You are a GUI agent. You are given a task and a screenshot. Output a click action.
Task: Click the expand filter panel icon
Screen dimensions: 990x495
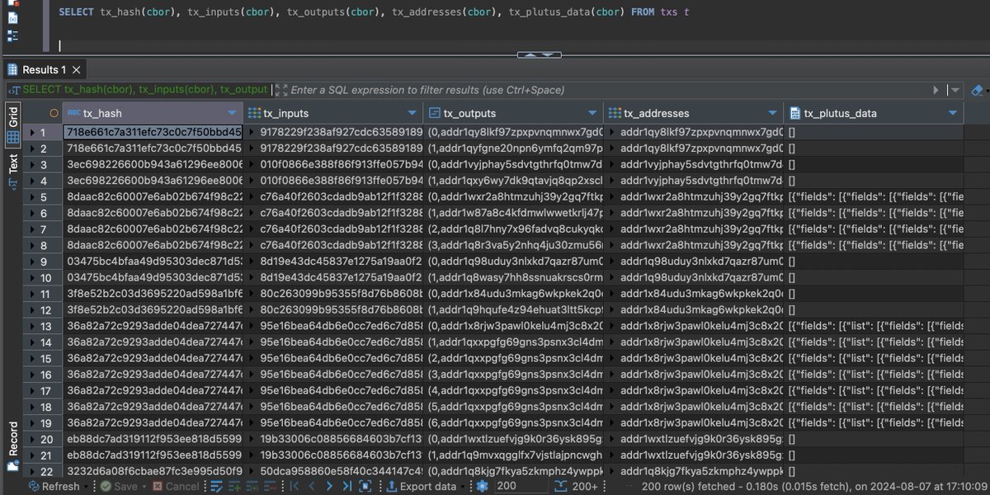[x=280, y=90]
